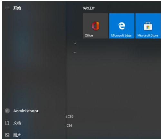Screen dimensions: 161x139
Task: Click the Microsoft Store tile label
Action: pos(148,35)
